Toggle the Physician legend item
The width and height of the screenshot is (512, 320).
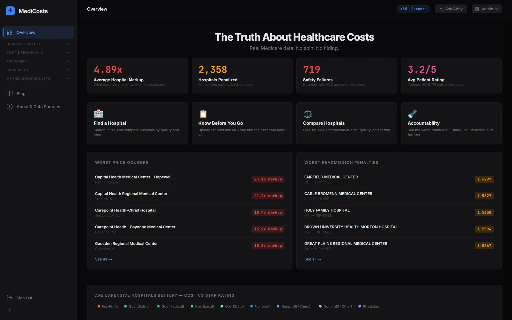pyautogui.click(x=369, y=306)
